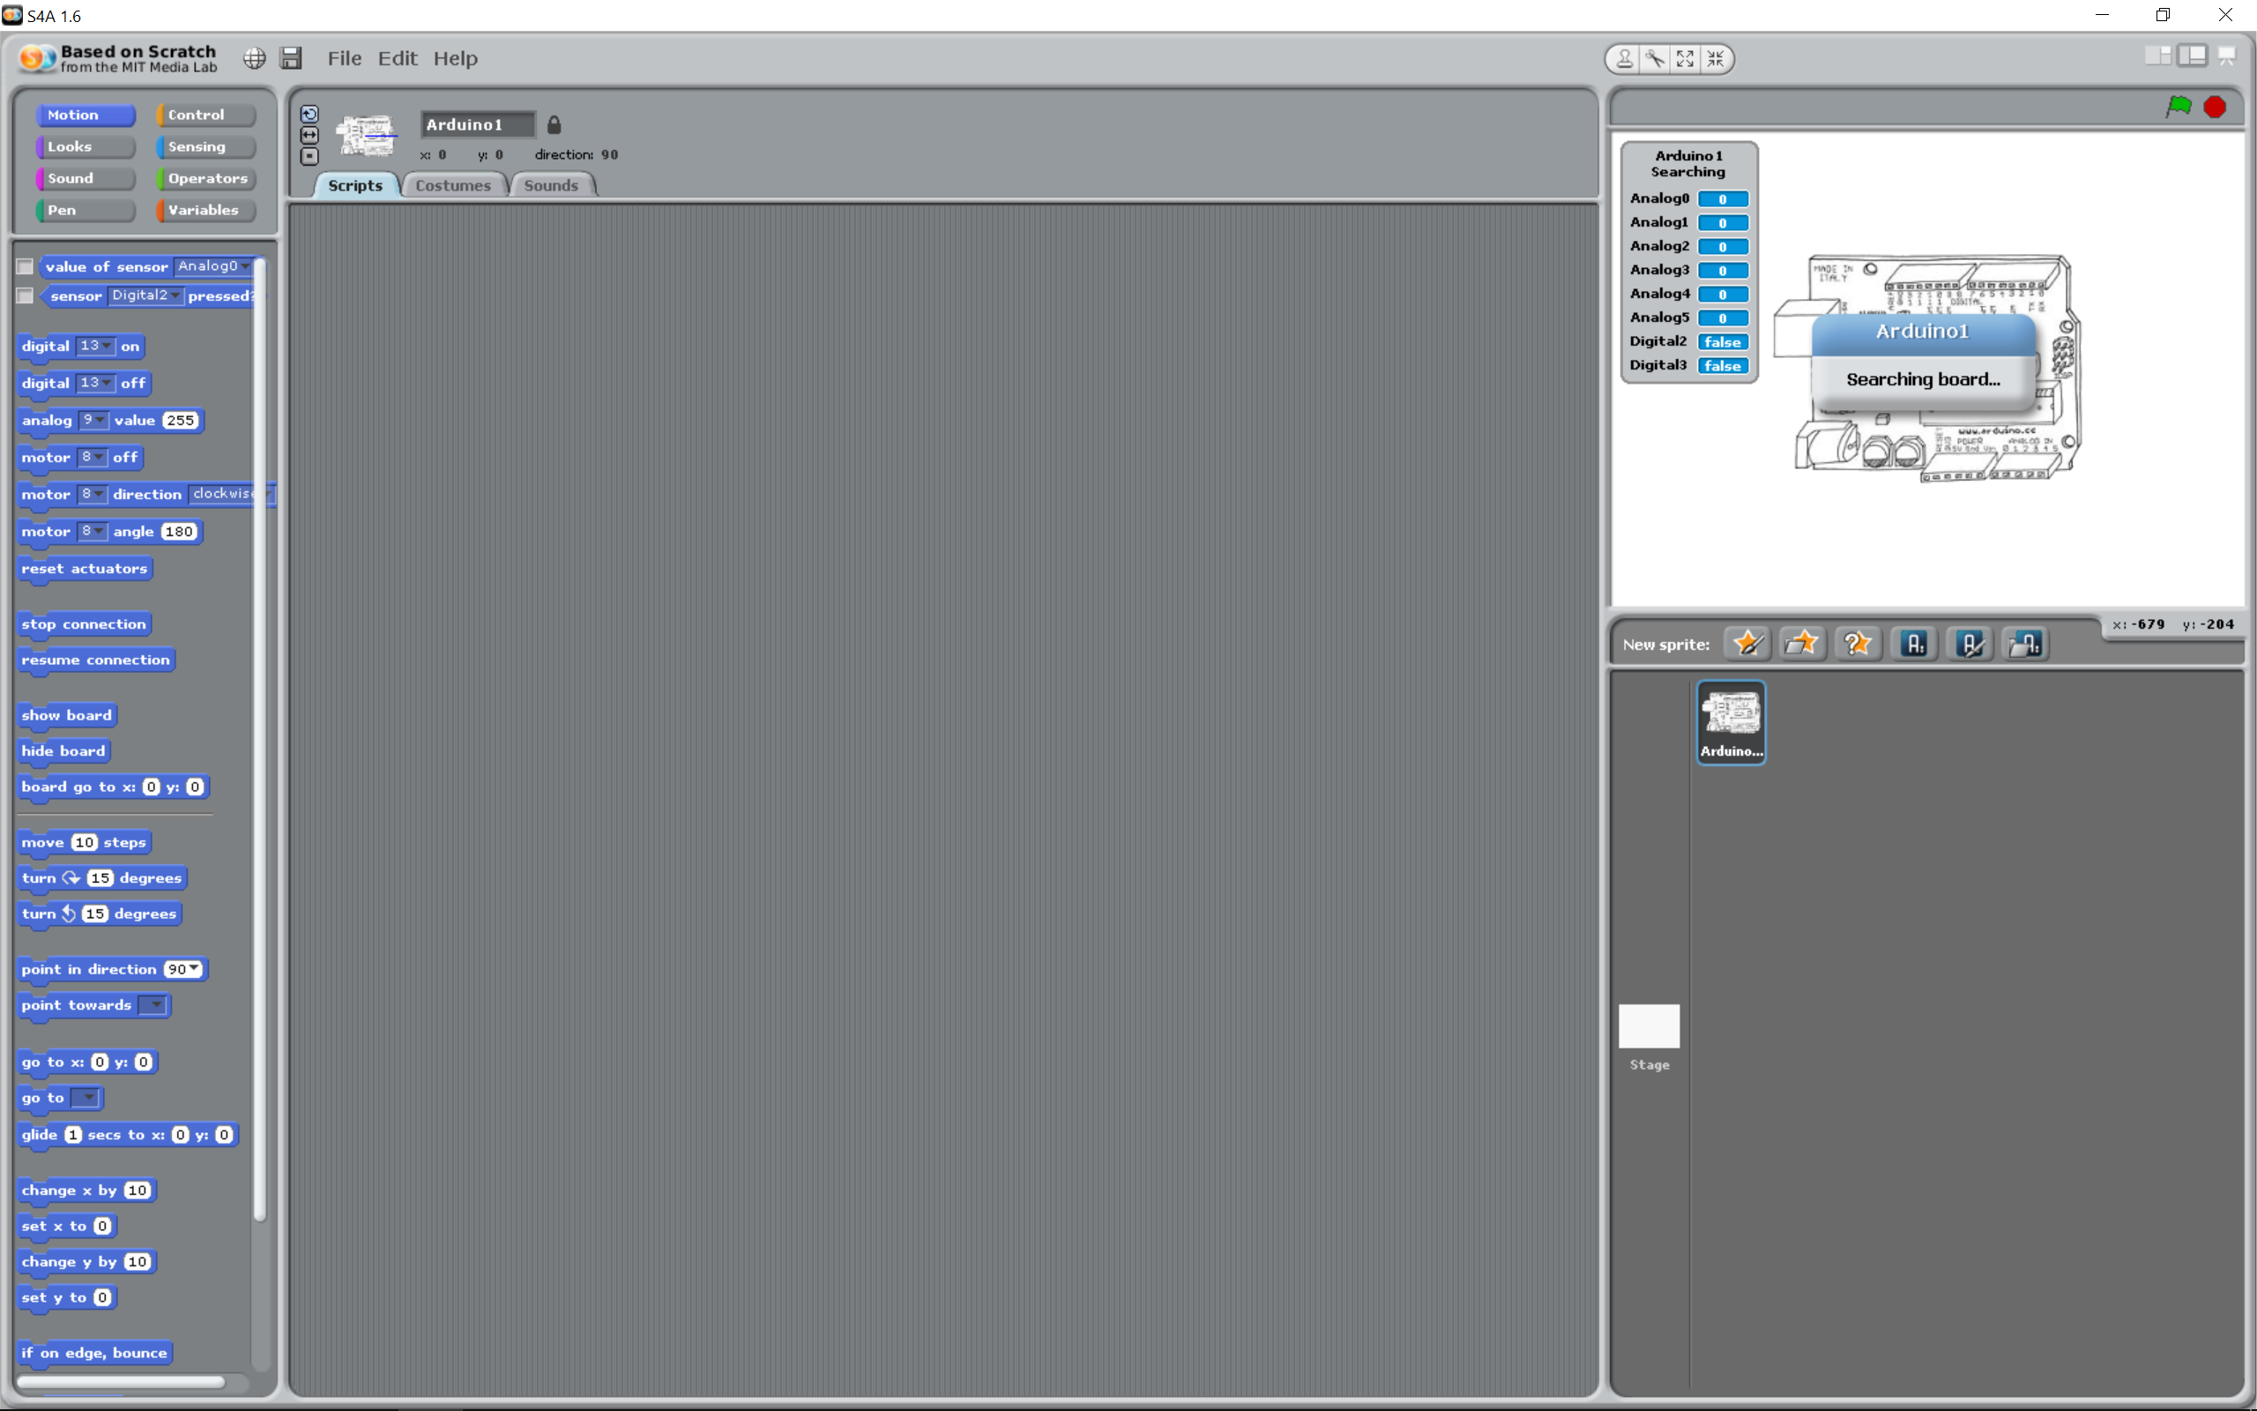Set rotation style to left-right flip
Screen dimensions: 2257x1411
coord(309,136)
